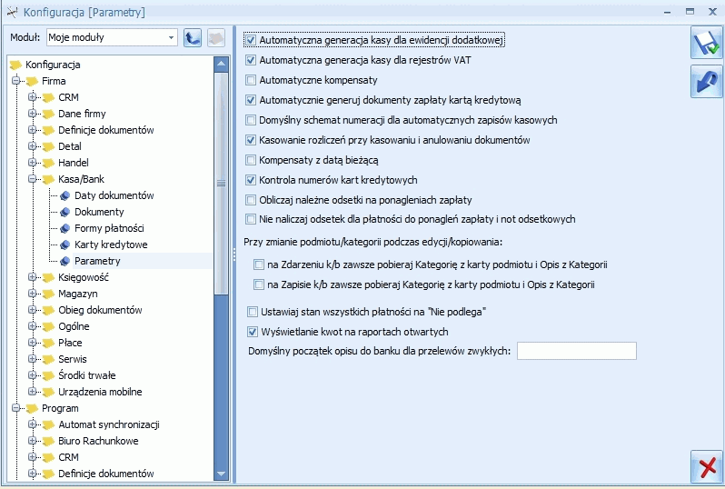Viewport: 725px width, 489px height.
Task: Toggle Kasowanie rozliczeń przy kasowaniu checkbox
Action: tap(251, 140)
